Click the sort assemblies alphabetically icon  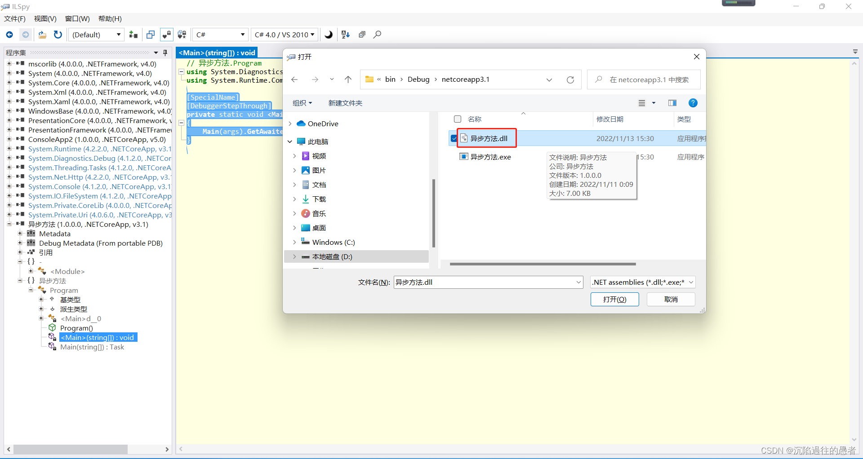coord(345,35)
